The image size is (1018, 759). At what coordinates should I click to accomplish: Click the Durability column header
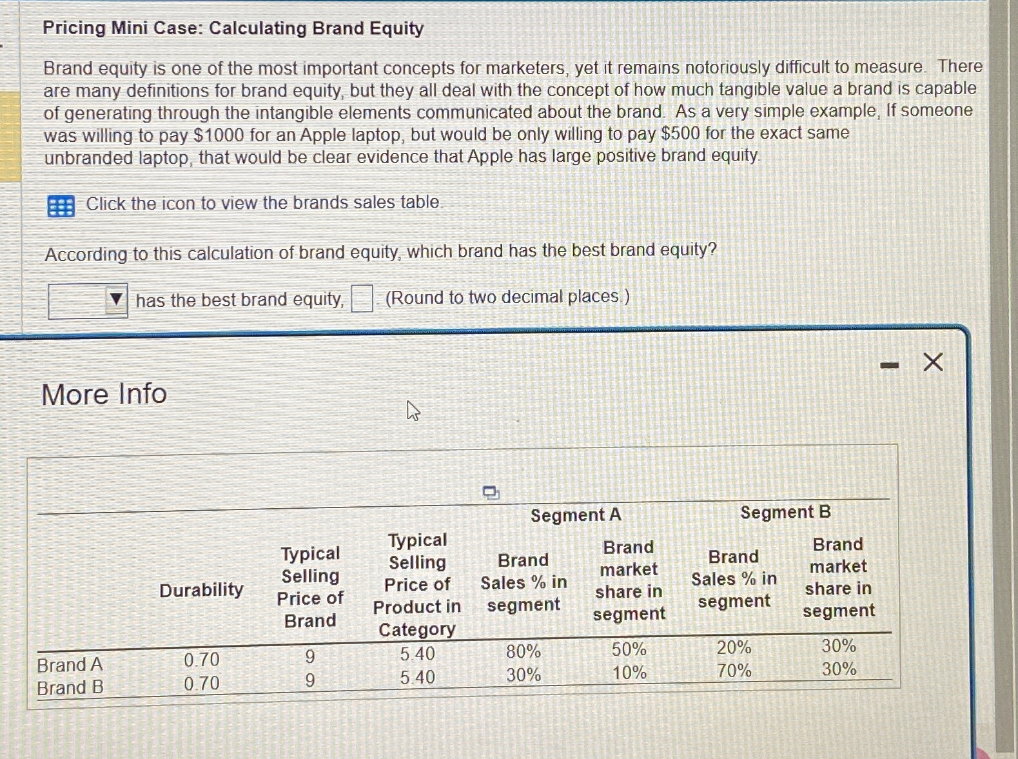point(202,589)
